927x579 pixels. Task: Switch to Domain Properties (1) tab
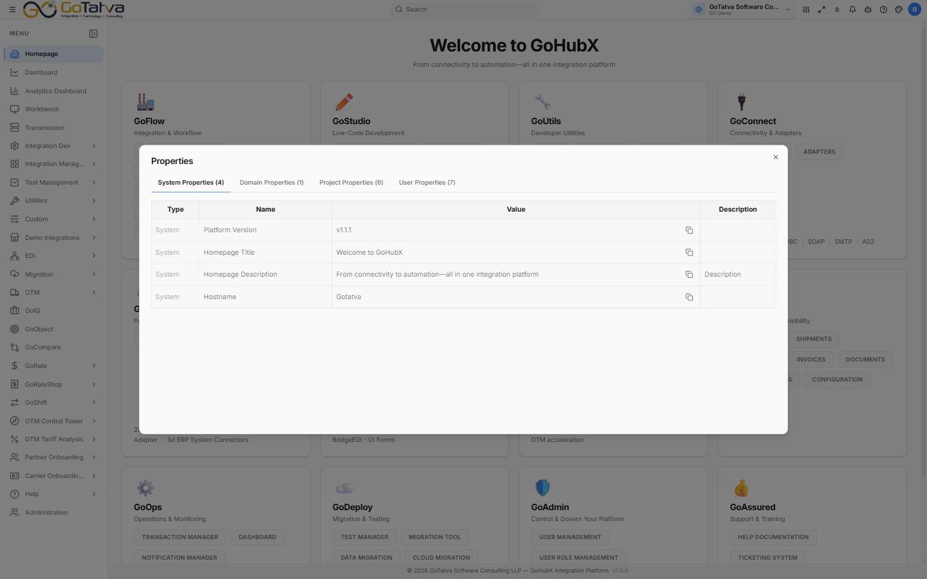point(272,183)
